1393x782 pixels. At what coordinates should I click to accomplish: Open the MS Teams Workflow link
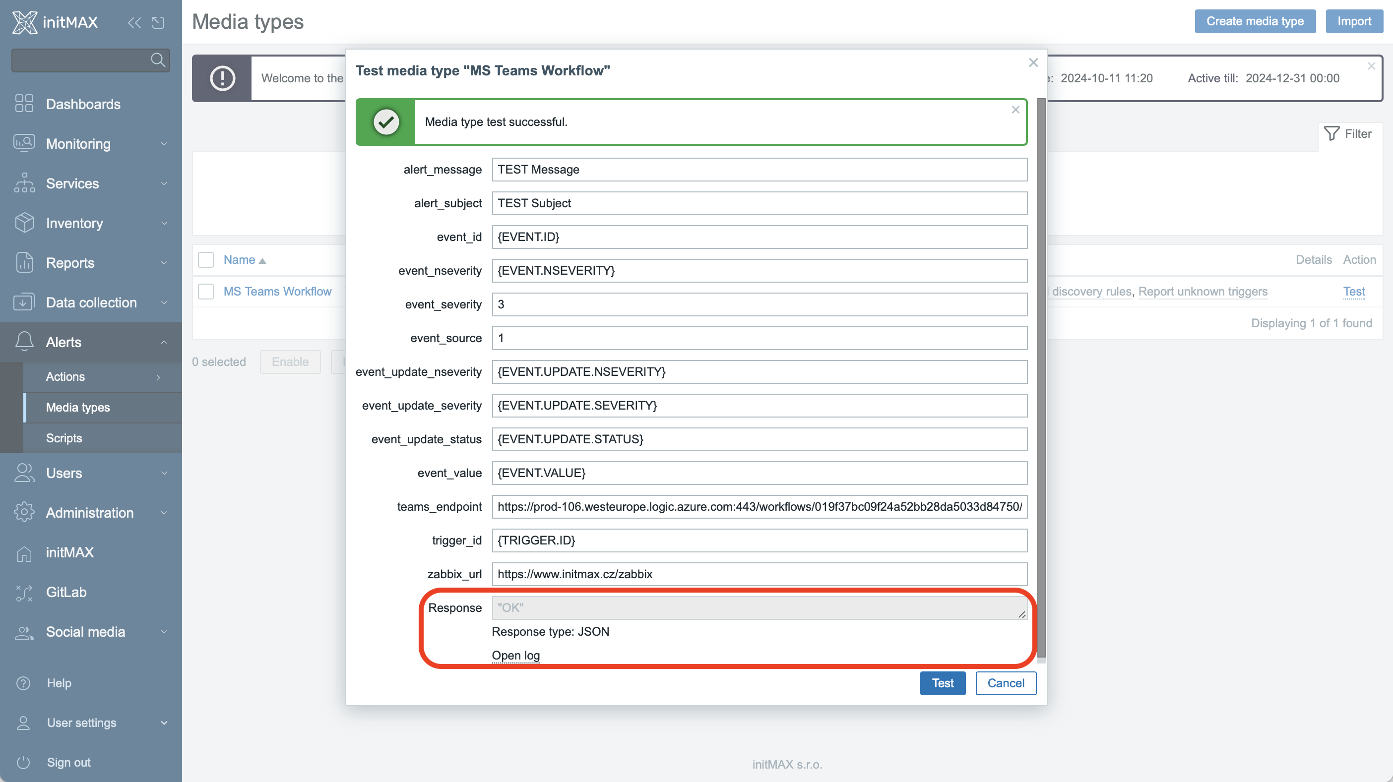coord(277,291)
